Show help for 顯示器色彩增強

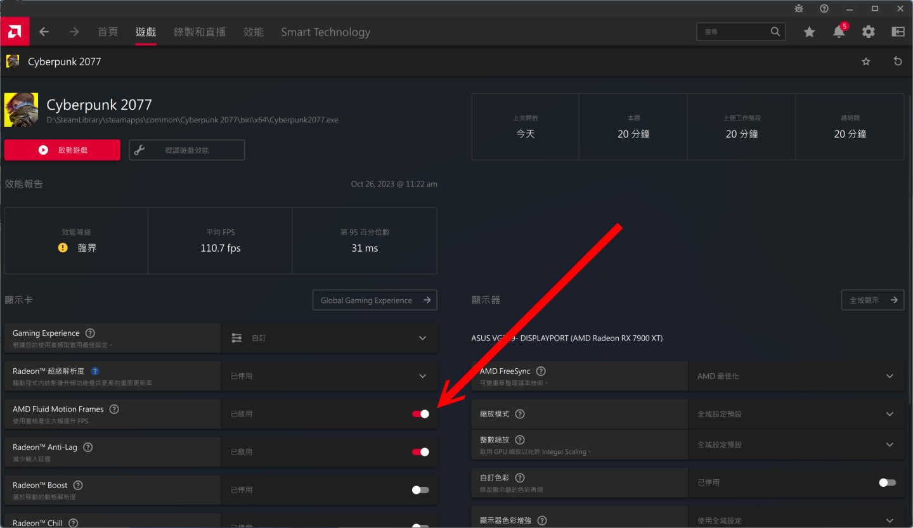[x=541, y=520]
